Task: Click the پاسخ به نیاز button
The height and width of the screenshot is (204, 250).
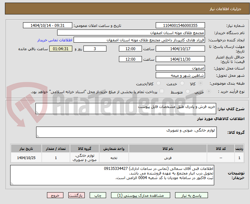Action: (191, 195)
